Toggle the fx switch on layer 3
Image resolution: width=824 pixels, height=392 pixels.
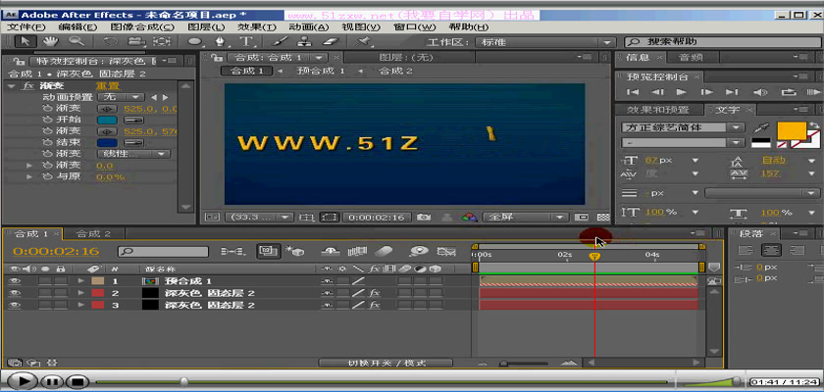374,305
